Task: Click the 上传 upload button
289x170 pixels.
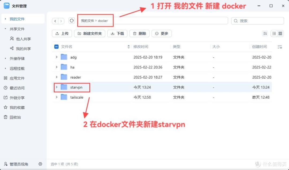Action: click(62, 33)
